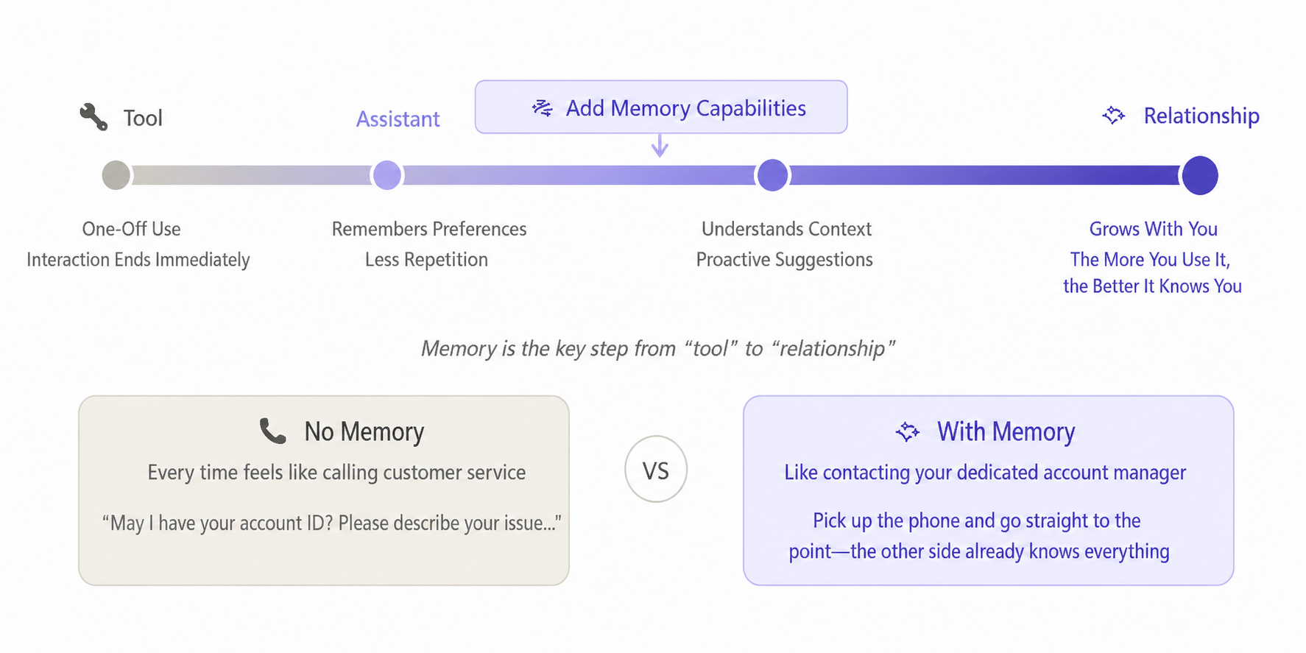Click the Relationship label text
Image resolution: width=1306 pixels, height=653 pixels.
coord(1201,116)
